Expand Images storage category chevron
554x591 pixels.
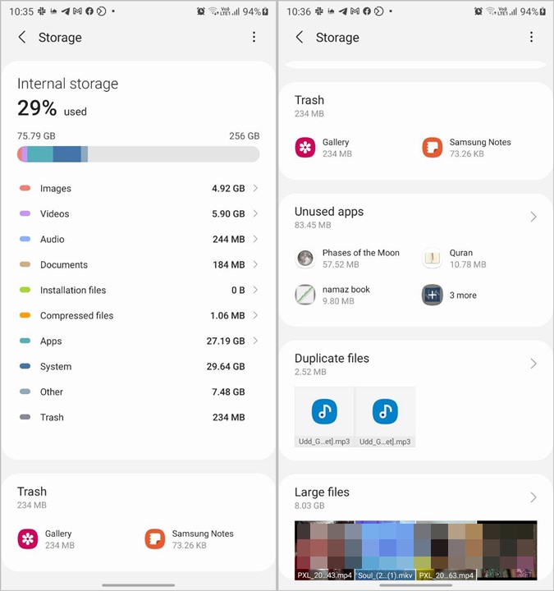(255, 188)
